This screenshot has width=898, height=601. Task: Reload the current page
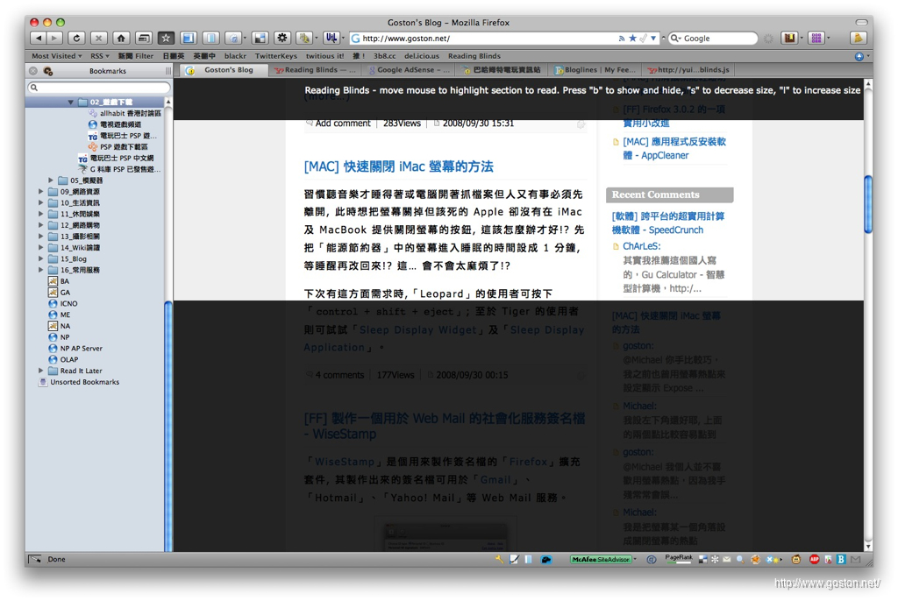pos(76,39)
